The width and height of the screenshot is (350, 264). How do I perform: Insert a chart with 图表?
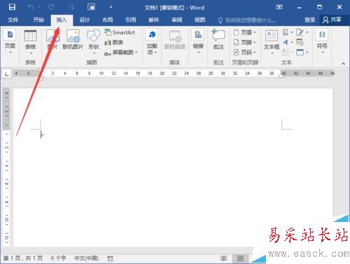[114, 43]
